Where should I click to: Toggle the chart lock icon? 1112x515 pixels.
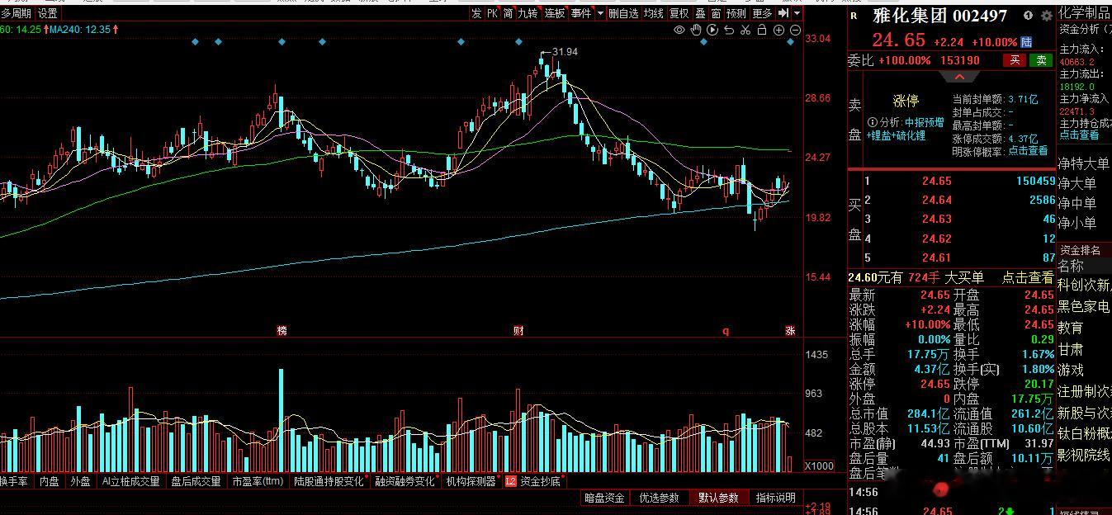762,30
